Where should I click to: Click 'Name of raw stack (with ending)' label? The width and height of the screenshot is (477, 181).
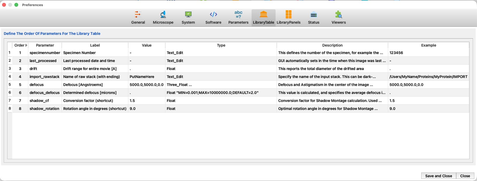coord(95,77)
